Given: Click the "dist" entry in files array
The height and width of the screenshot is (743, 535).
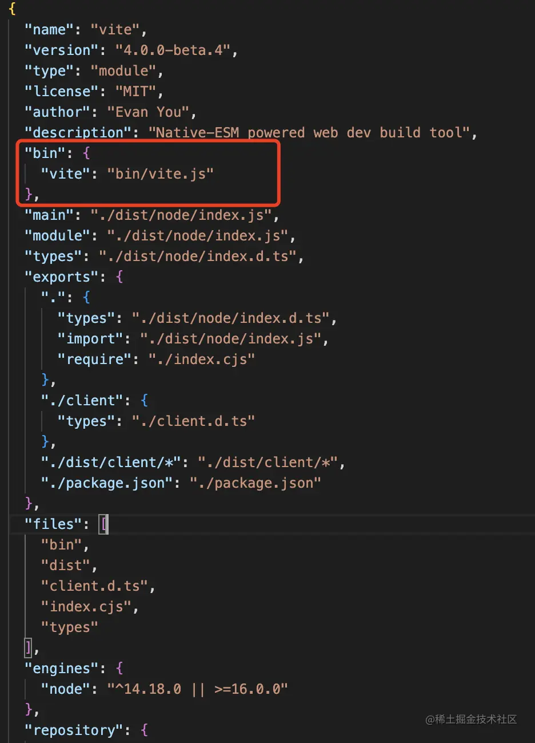Looking at the screenshot, I should [x=66, y=566].
